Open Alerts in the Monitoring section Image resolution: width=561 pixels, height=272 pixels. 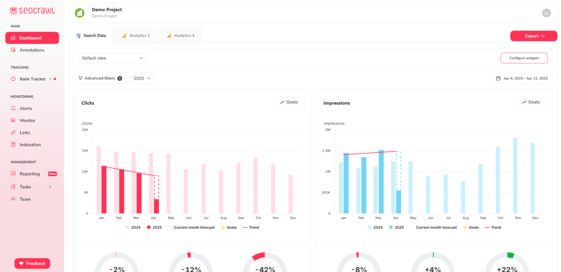[x=26, y=108]
